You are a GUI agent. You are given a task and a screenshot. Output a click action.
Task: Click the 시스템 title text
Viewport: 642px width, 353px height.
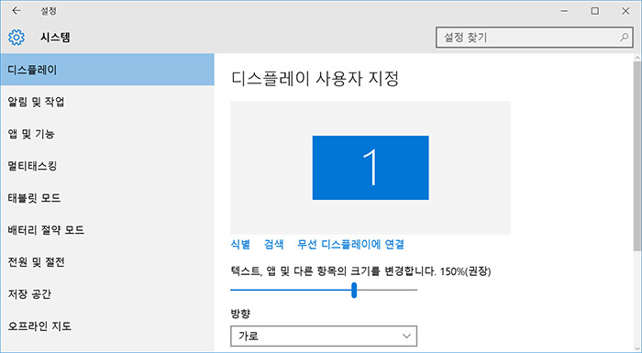click(55, 38)
